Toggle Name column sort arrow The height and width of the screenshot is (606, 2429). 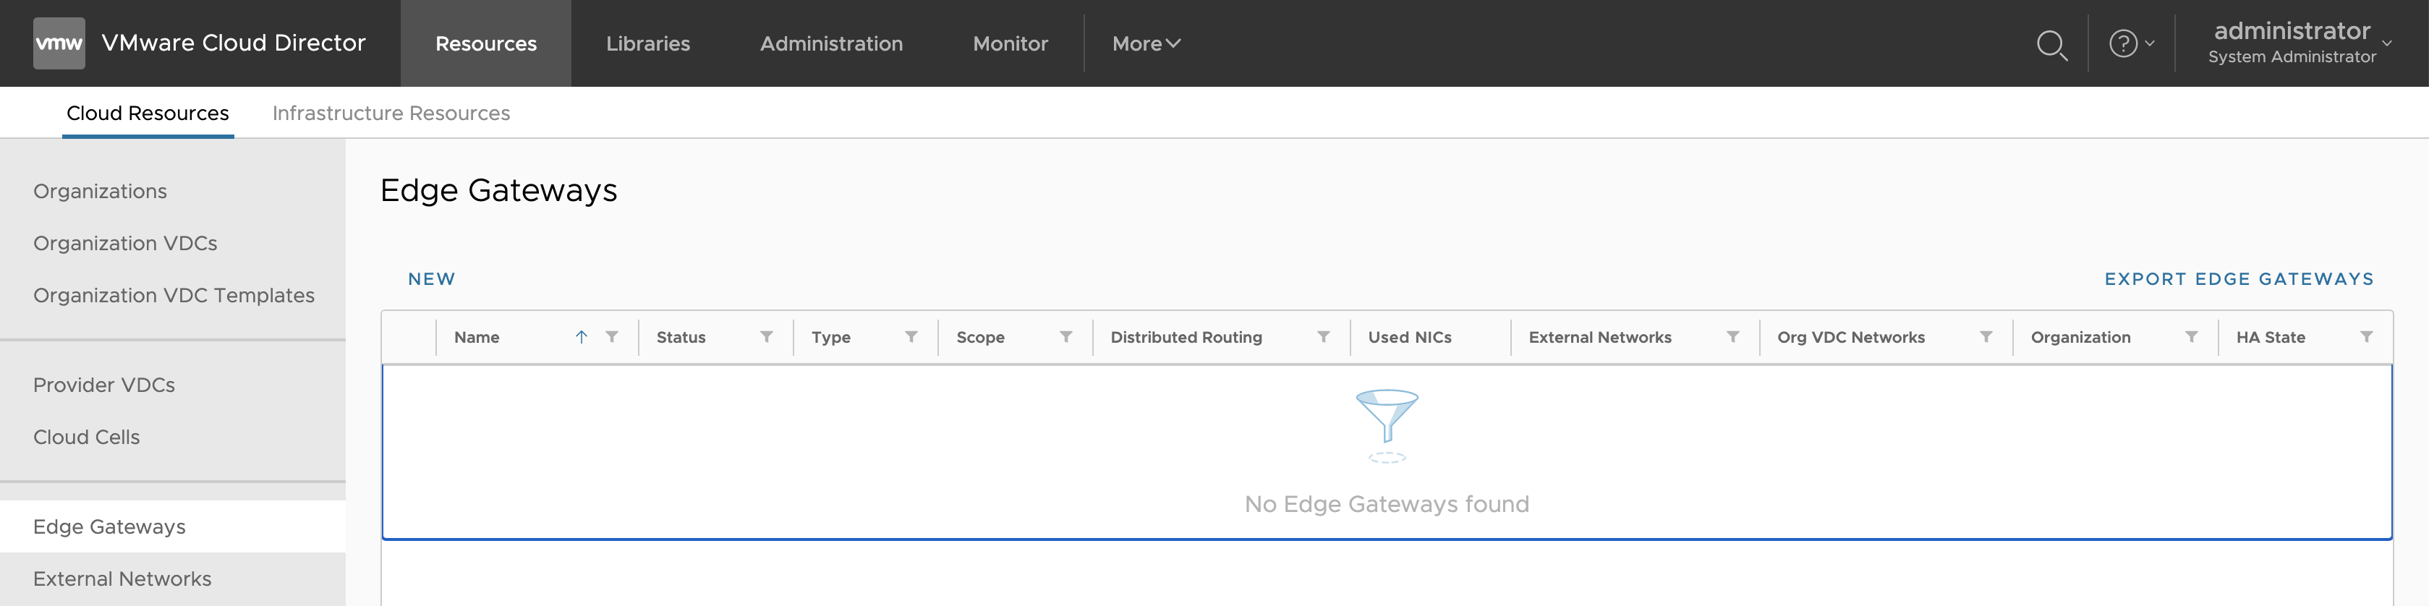tap(581, 338)
